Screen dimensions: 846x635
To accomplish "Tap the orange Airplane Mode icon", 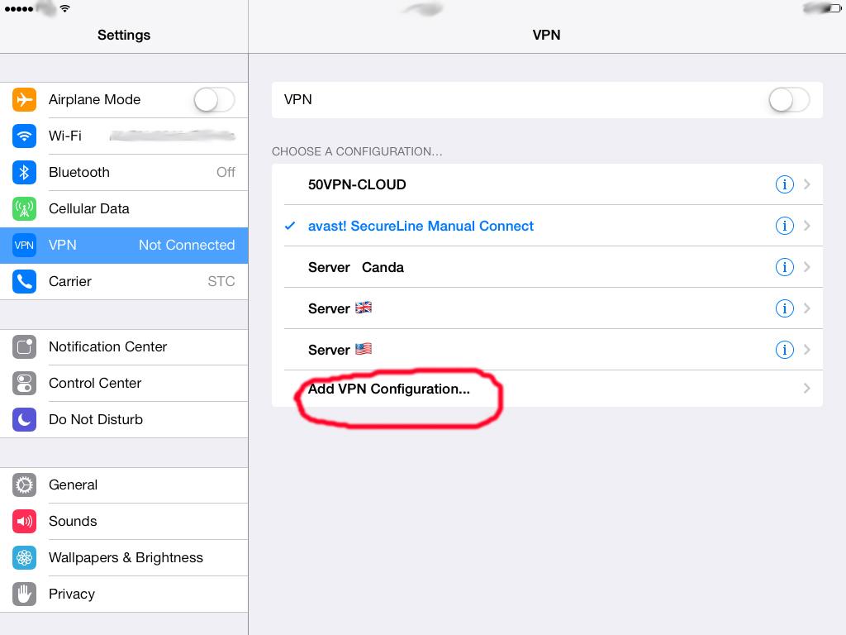I will tap(24, 99).
